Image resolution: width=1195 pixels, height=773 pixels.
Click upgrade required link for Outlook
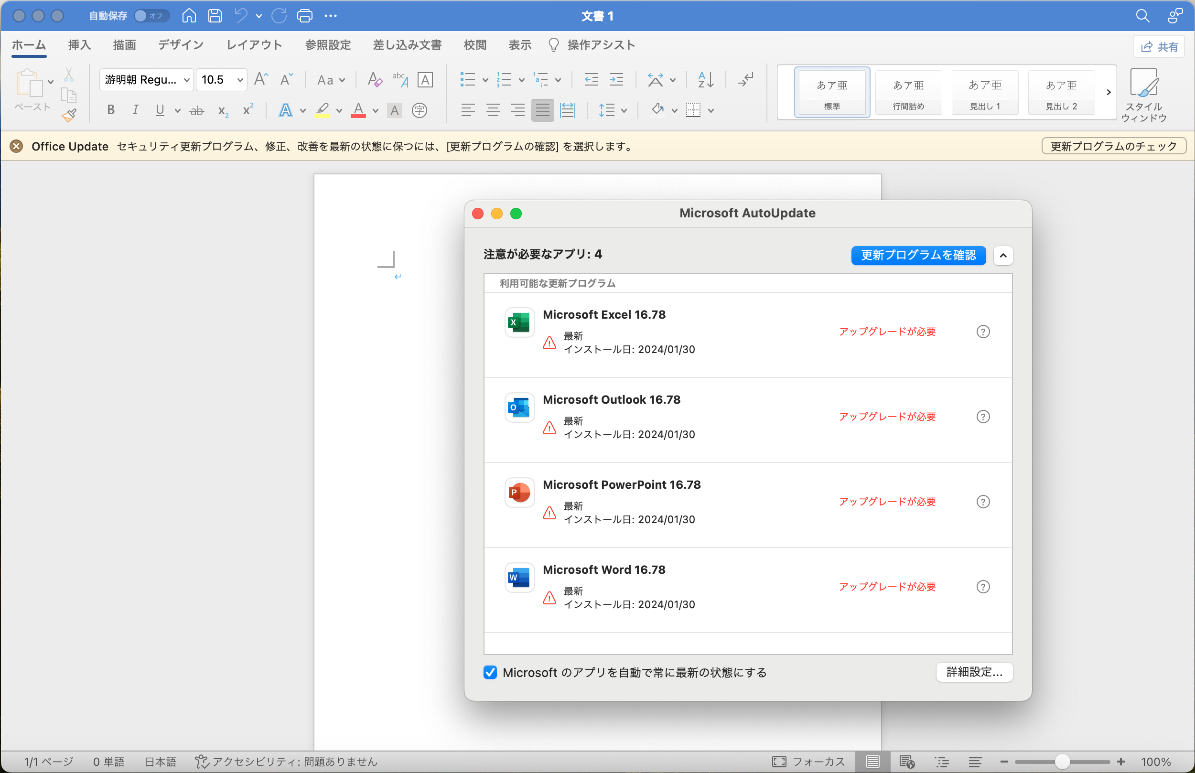click(887, 417)
